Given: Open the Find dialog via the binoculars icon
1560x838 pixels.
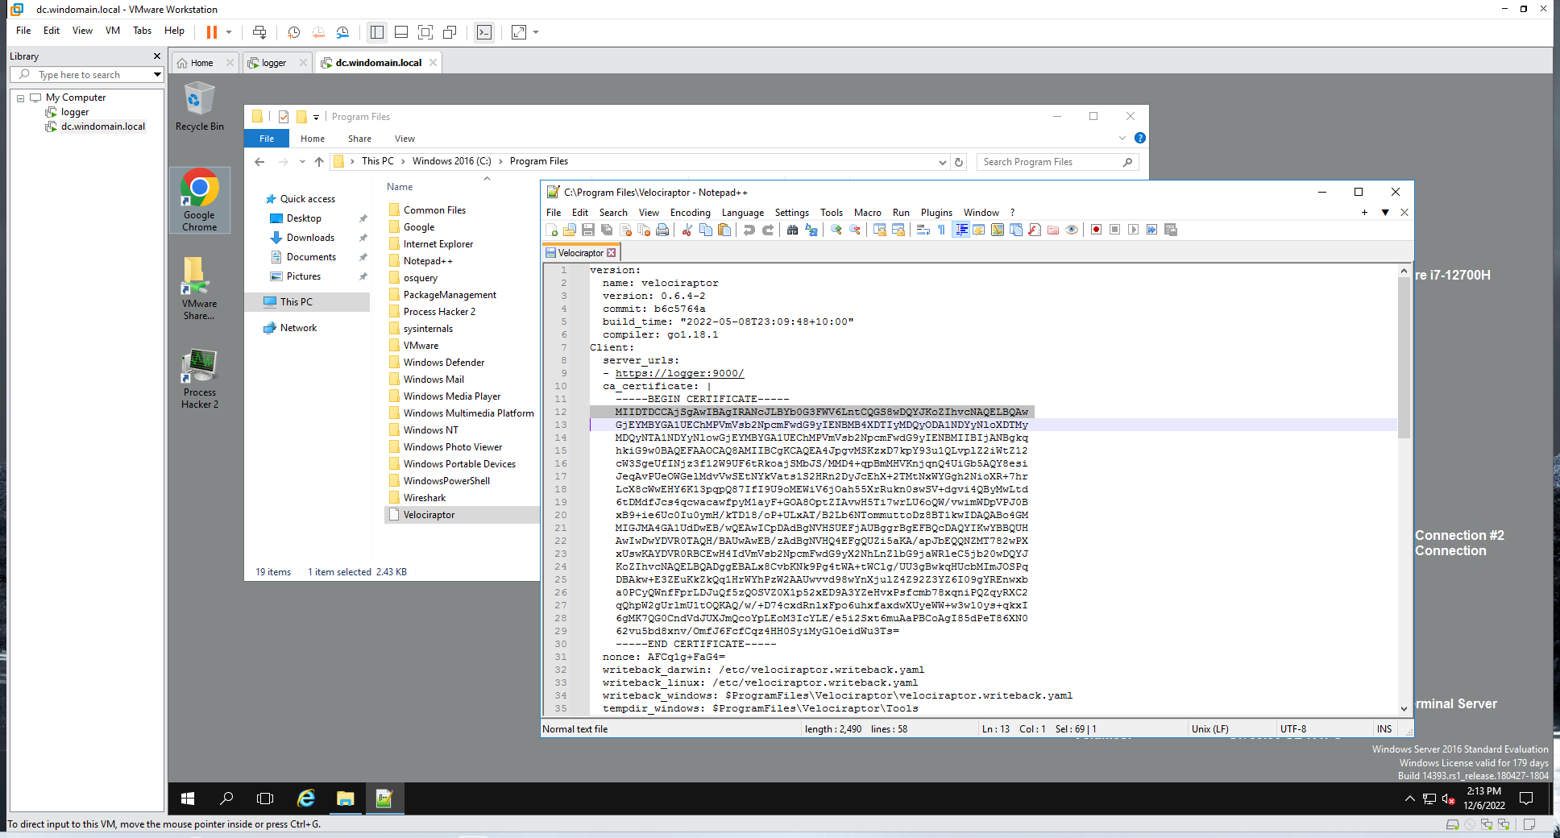Looking at the screenshot, I should point(792,230).
